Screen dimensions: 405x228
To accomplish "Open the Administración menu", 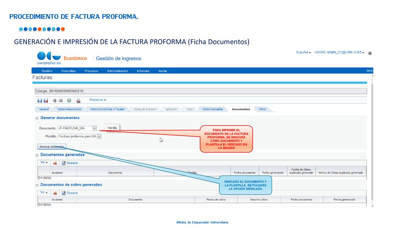I will 117,71.
